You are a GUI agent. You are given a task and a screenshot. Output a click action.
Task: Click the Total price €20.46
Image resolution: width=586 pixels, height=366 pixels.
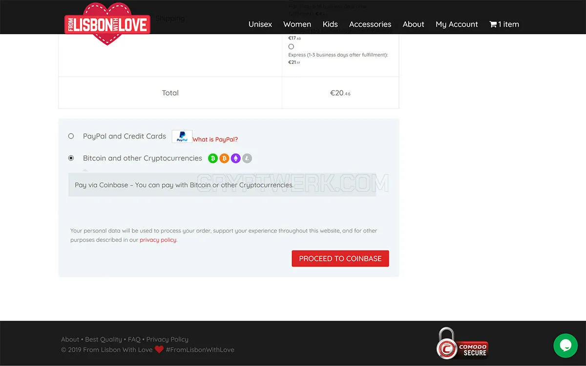[x=340, y=93]
